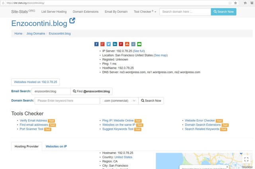Image resolution: width=255 pixels, height=169 pixels.
Task: Switch to Websites on IP tab
Action: coord(56,147)
